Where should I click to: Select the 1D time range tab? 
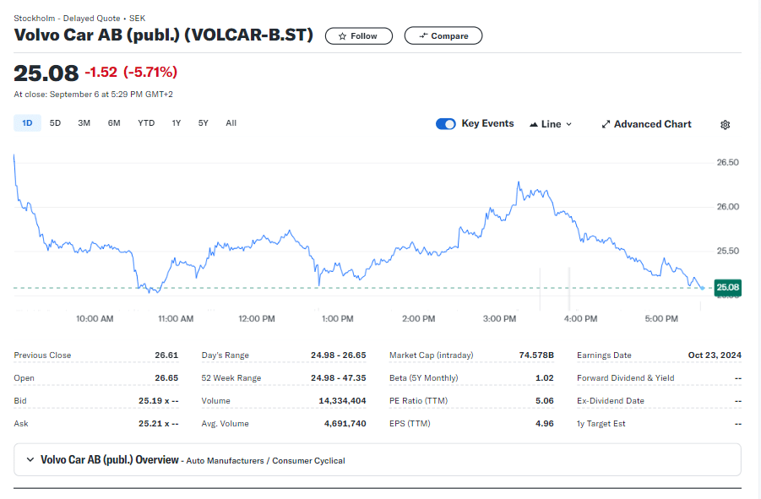click(x=27, y=123)
